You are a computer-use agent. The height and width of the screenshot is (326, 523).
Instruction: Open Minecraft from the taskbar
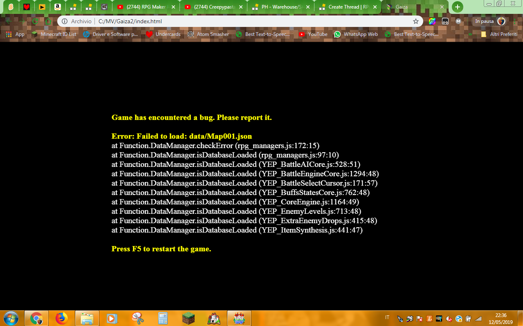coord(189,318)
